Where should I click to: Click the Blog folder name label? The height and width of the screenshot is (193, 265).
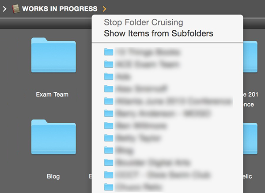pos(53,176)
